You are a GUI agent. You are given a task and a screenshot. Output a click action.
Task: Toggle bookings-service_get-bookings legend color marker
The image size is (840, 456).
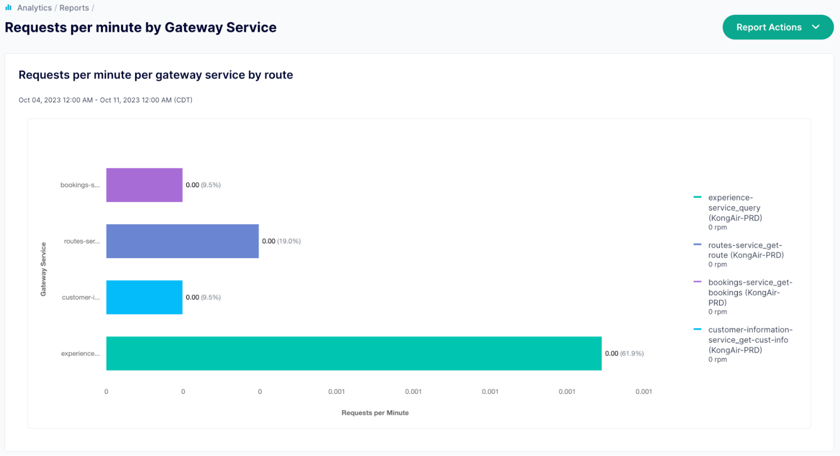[x=697, y=282]
